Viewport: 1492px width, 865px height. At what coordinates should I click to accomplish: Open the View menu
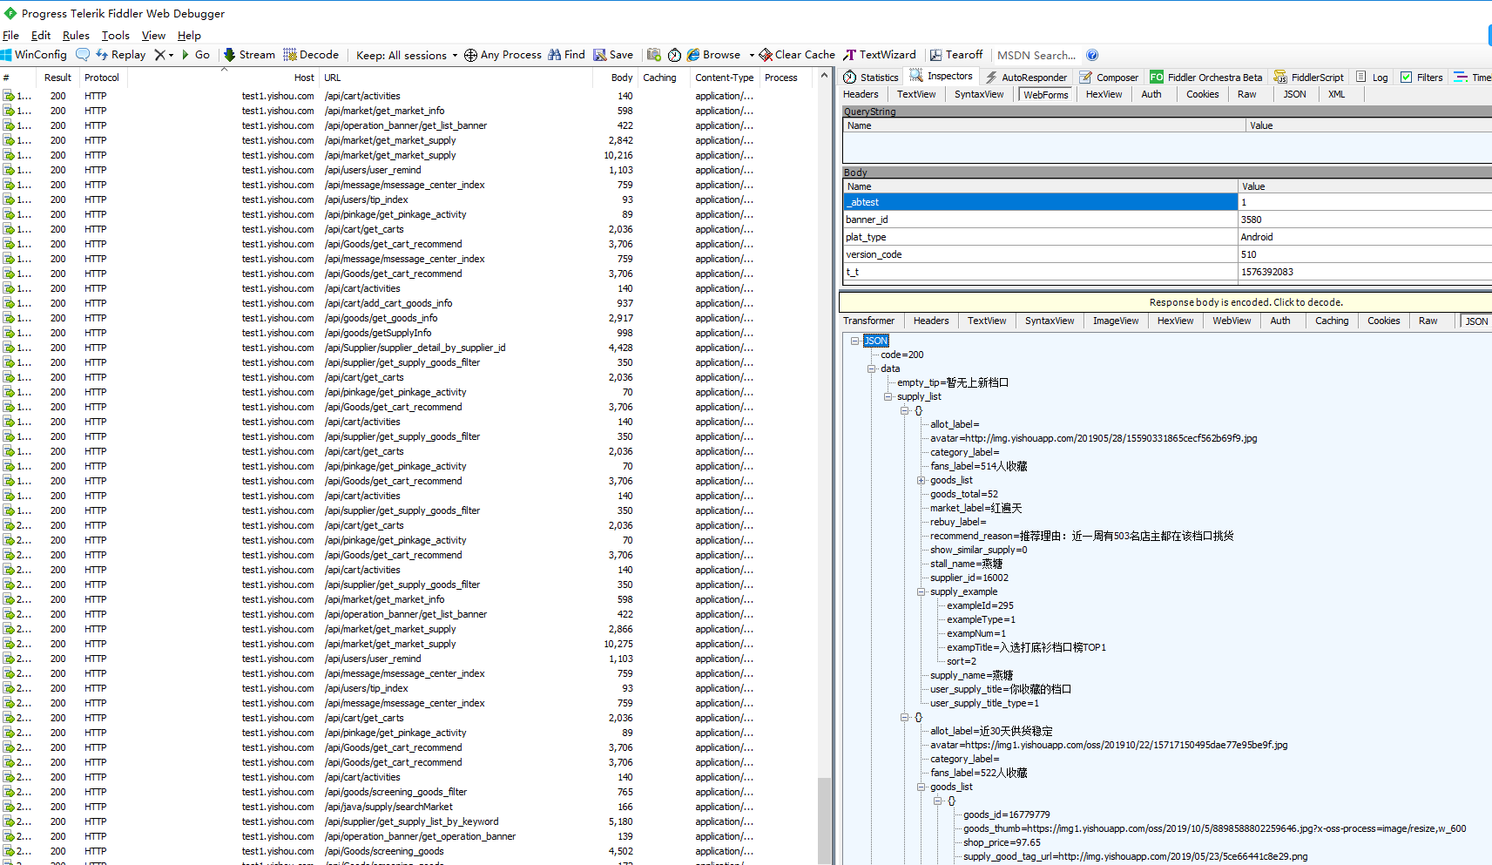153,36
